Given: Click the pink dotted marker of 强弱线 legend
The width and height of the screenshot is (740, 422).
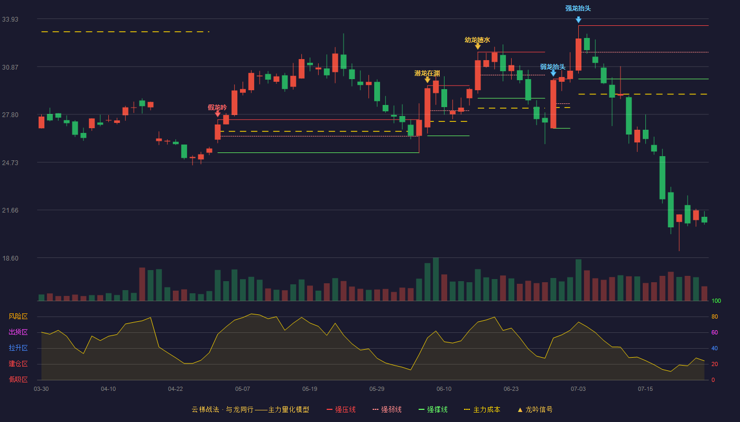Looking at the screenshot, I should tap(376, 409).
